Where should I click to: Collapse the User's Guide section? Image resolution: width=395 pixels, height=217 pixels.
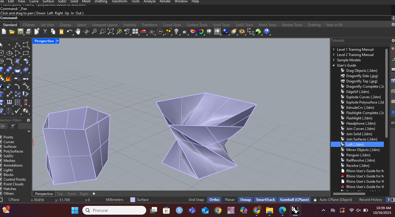(x=333, y=65)
